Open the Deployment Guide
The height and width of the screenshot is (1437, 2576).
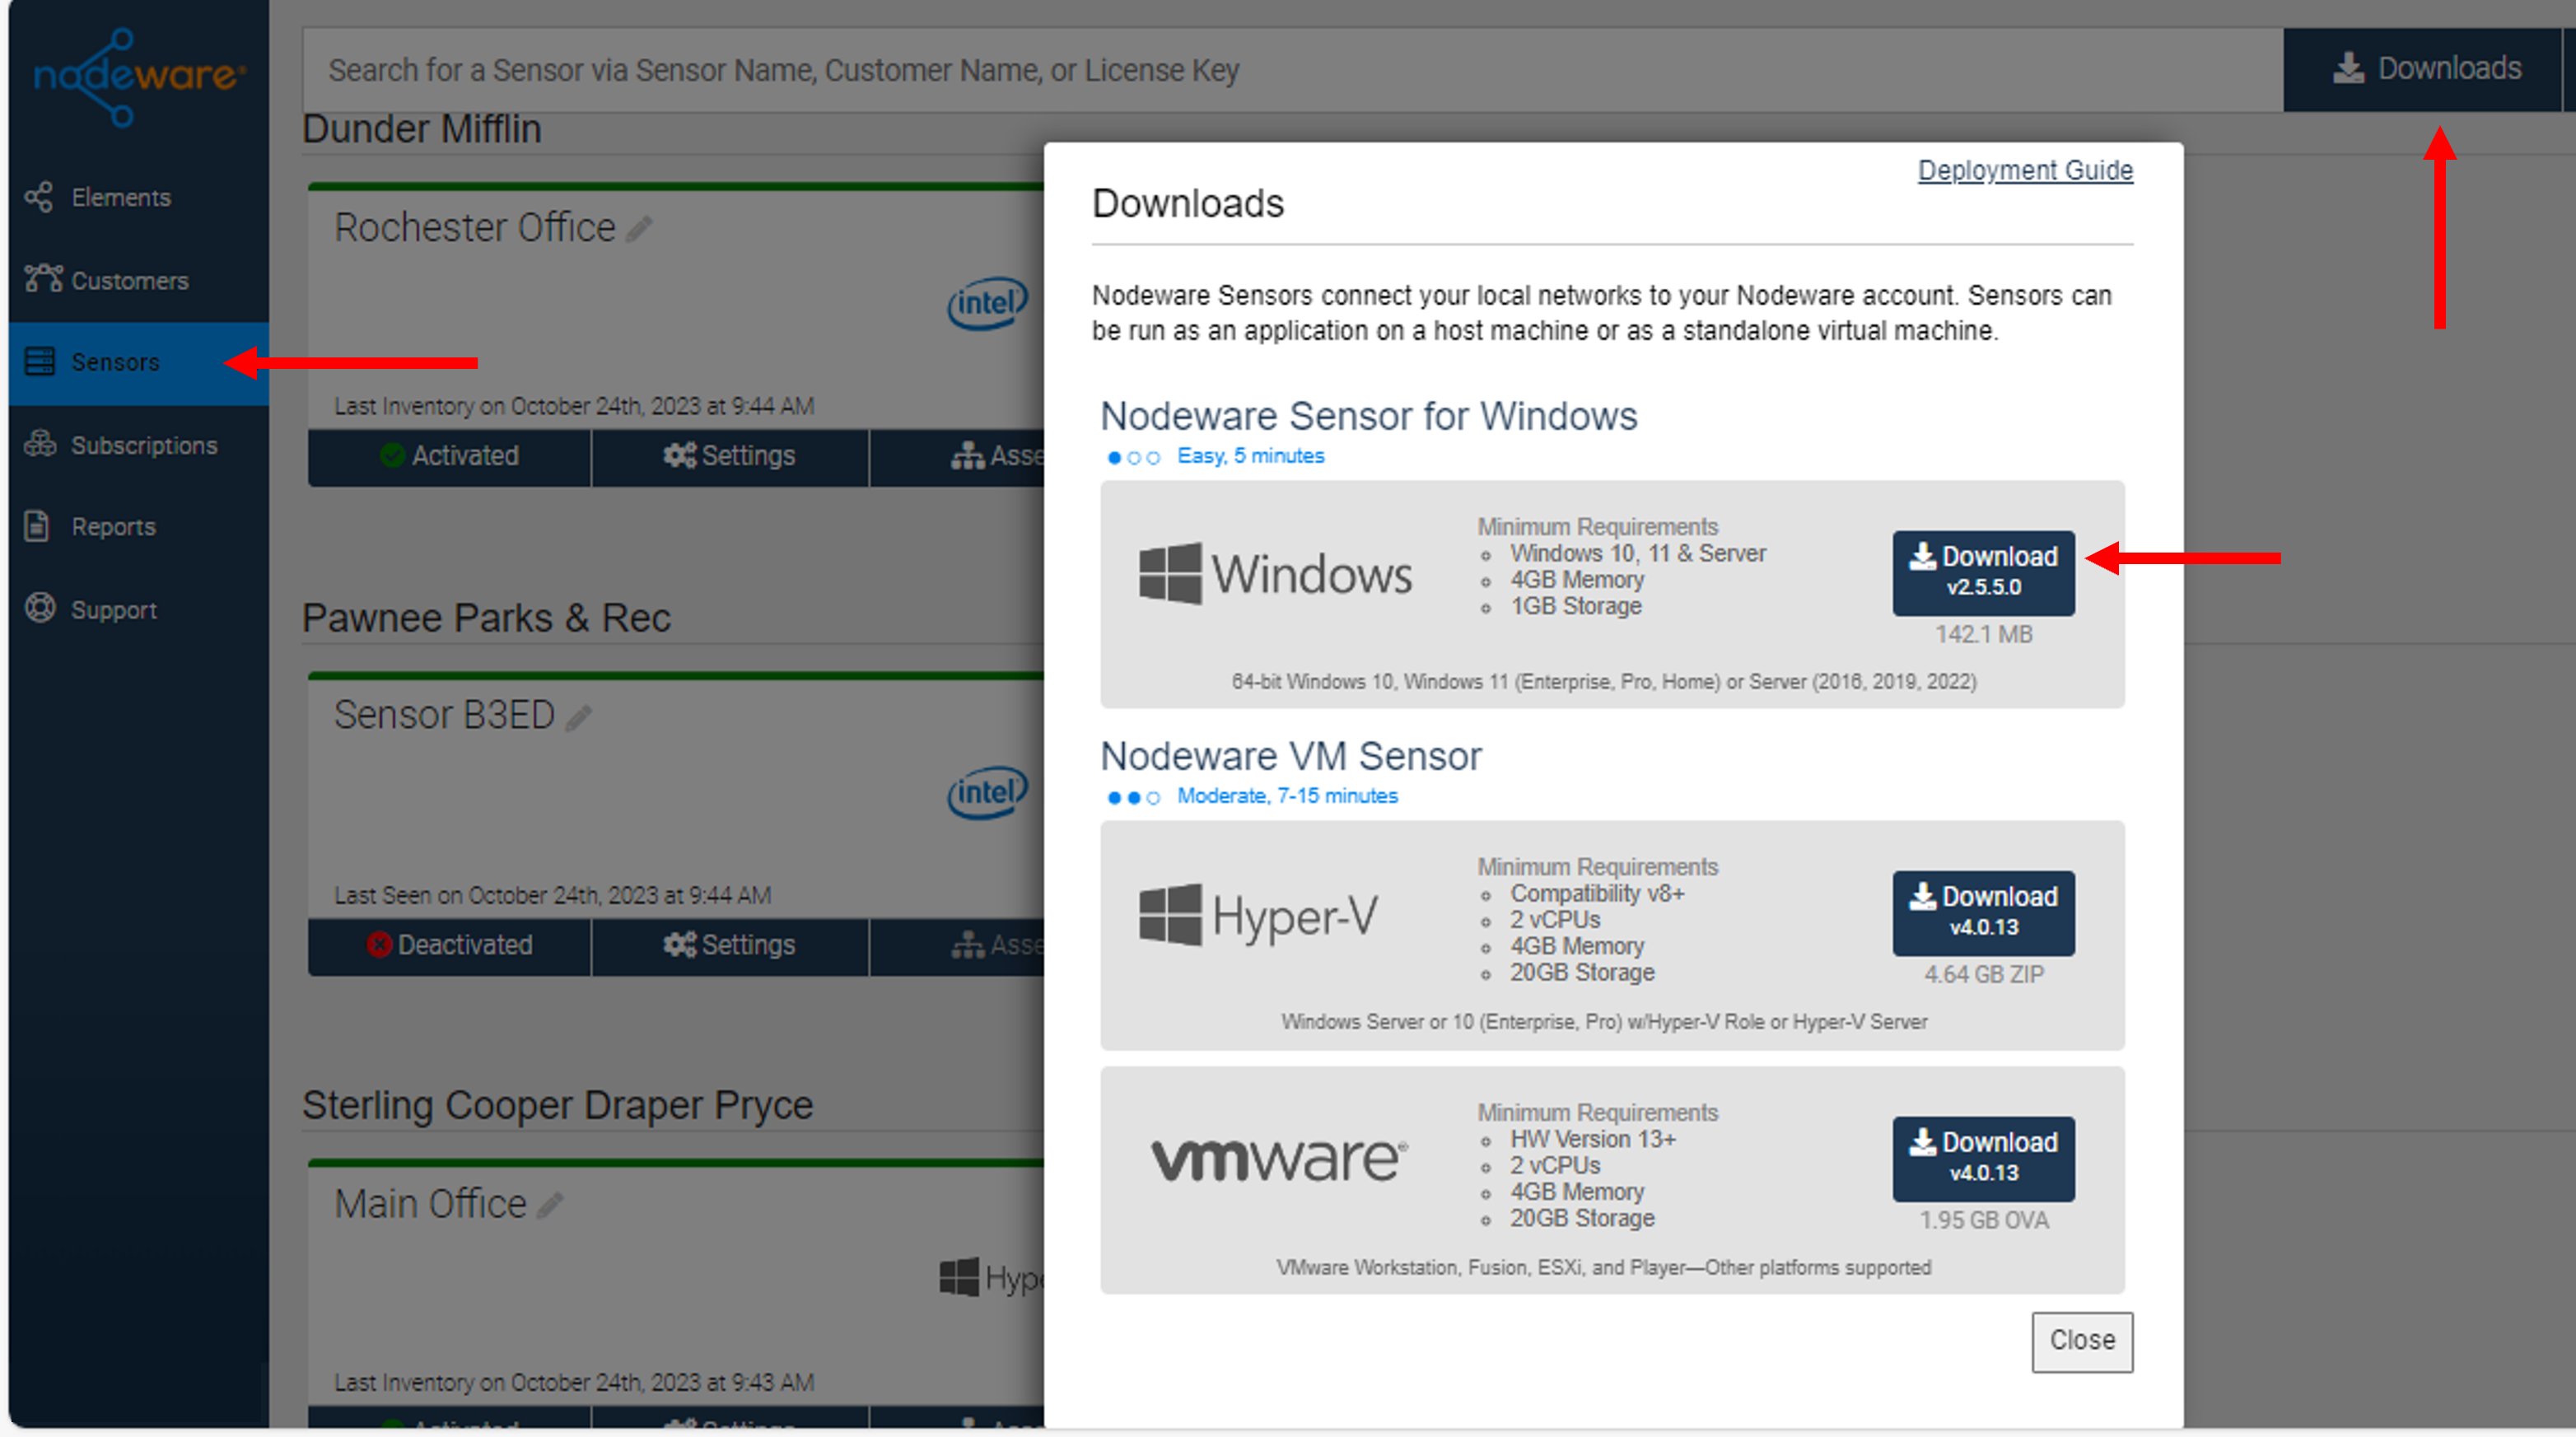pyautogui.click(x=2024, y=170)
